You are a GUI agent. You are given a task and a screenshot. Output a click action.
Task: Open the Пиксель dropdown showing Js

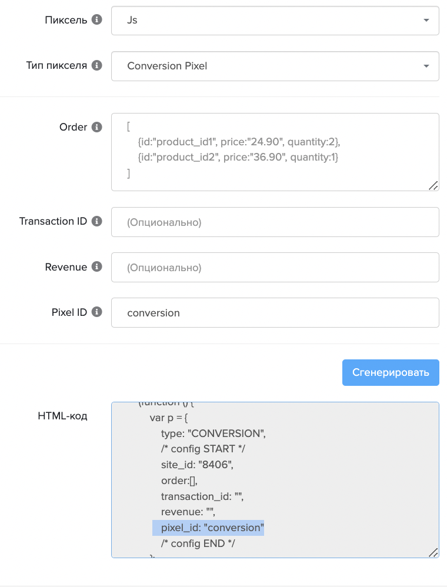click(275, 20)
